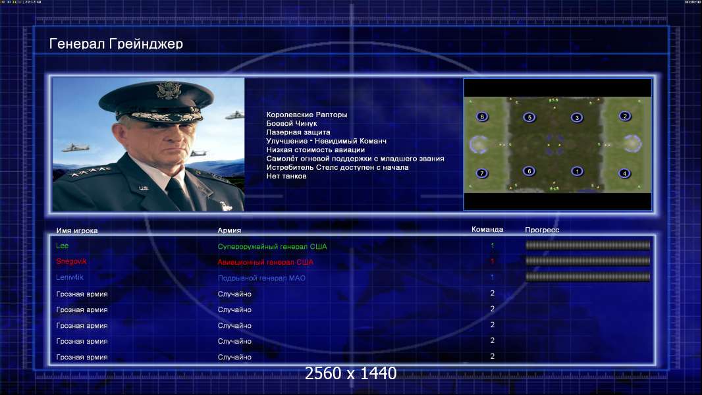Click the "Самолёт огневой поддержки с младшего звания" line
The width and height of the screenshot is (702, 395).
355,159
